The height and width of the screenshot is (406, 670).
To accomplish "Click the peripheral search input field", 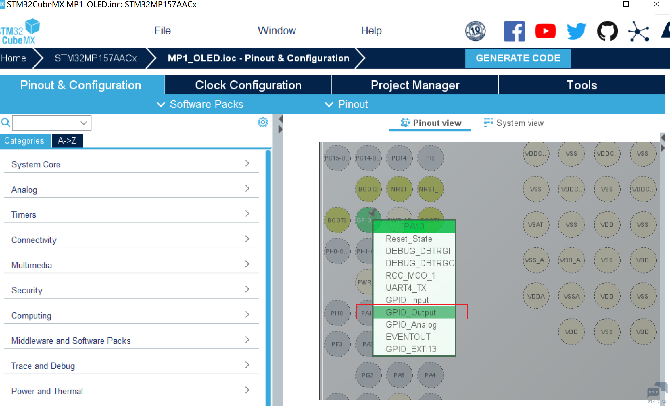I will click(x=51, y=123).
